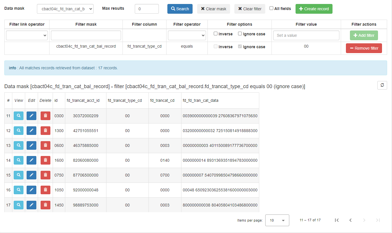This screenshot has height=233, width=392.
Task: Click the edit pencil icon for record id 1300
Action: coord(31,131)
